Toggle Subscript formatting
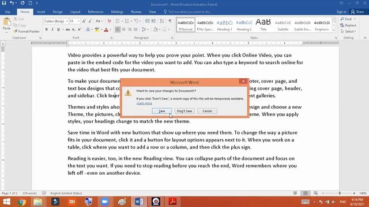The image size is (369, 207). [74, 29]
